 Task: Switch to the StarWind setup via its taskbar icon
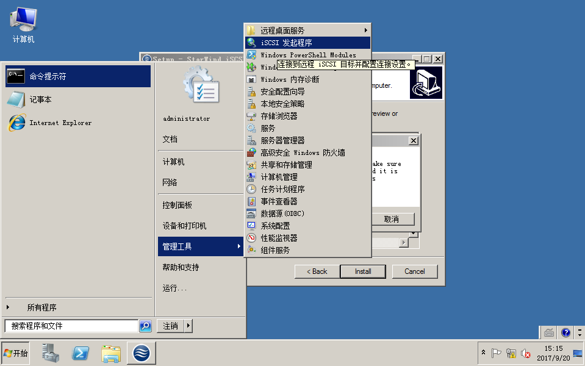141,353
